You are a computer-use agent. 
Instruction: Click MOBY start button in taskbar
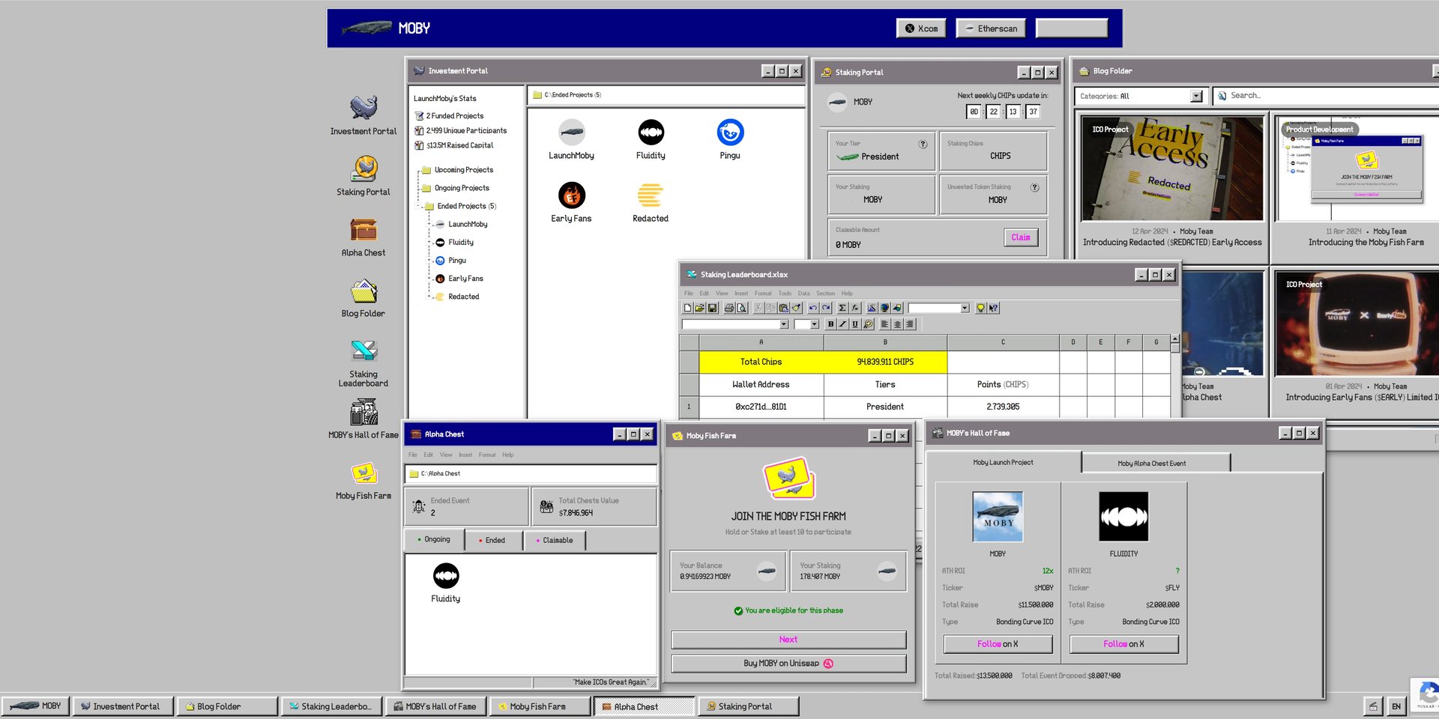(x=36, y=706)
